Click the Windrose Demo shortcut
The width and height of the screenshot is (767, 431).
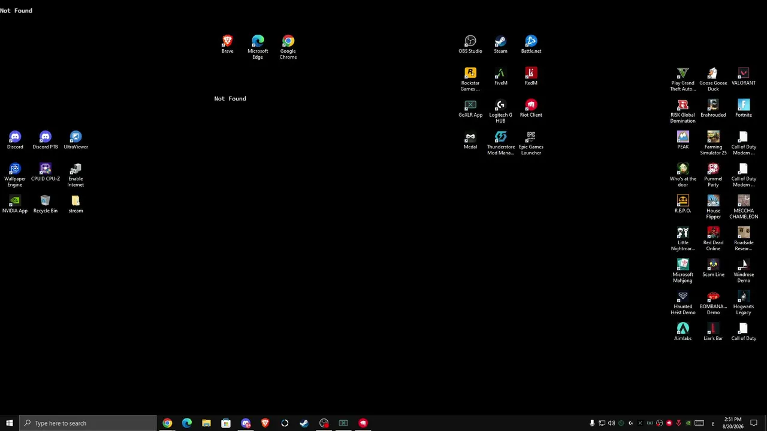744,271
